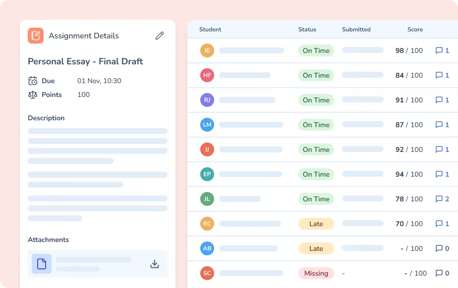Sort by the Status column header

(307, 29)
